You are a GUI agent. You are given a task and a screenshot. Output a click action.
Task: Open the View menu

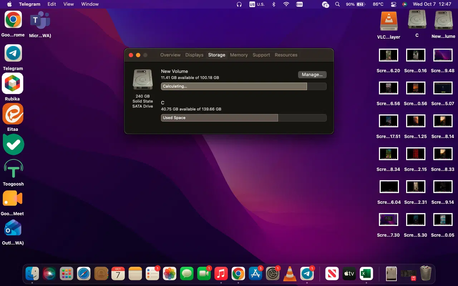pos(68,4)
